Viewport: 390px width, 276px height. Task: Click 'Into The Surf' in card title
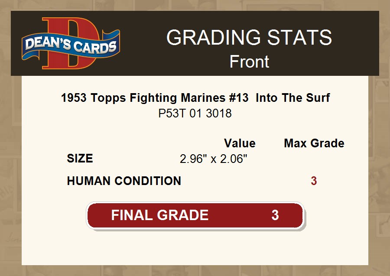[x=293, y=98]
